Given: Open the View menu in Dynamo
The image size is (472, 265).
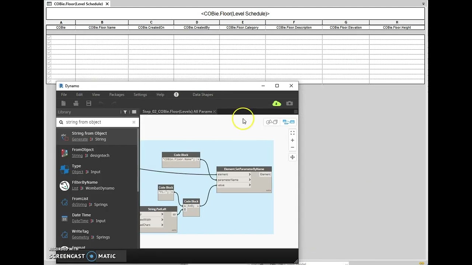Looking at the screenshot, I should (96, 95).
